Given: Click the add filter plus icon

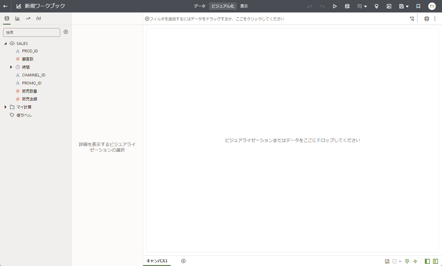Looking at the screenshot, I should pyautogui.click(x=147, y=19).
